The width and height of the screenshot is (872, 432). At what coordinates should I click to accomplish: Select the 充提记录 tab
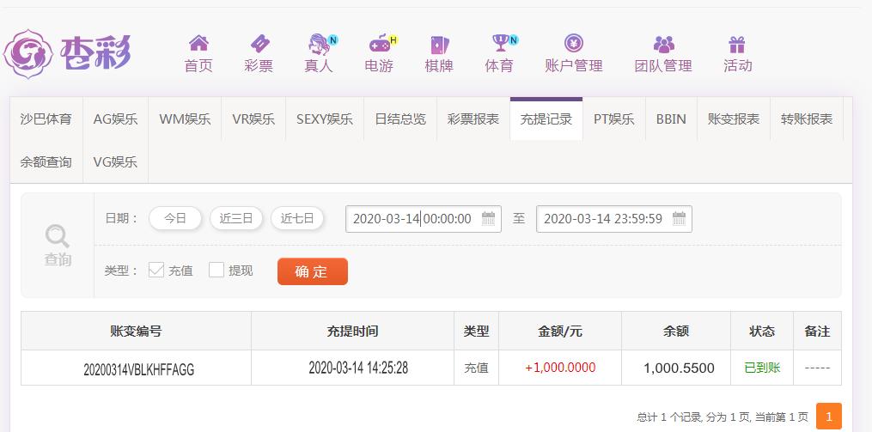[546, 119]
